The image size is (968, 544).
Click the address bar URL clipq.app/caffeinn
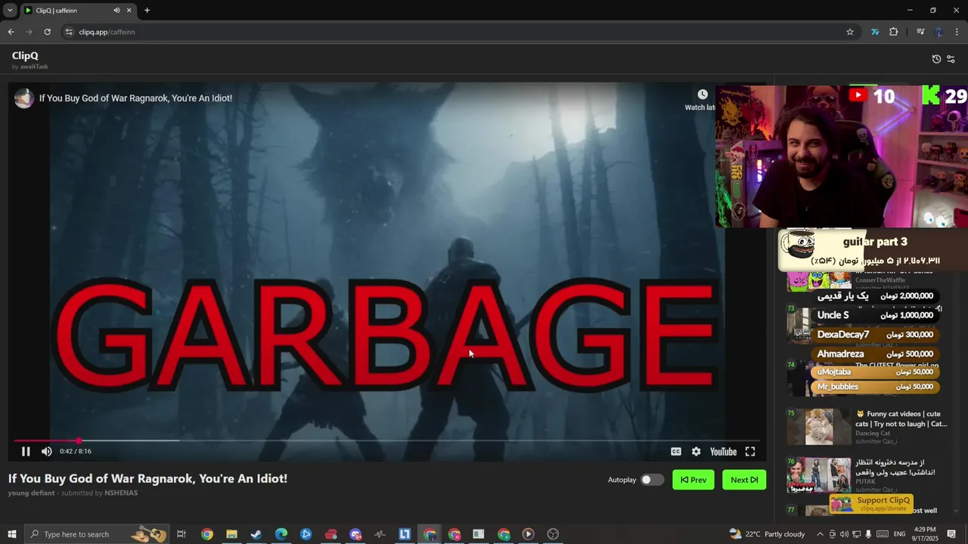tap(107, 32)
